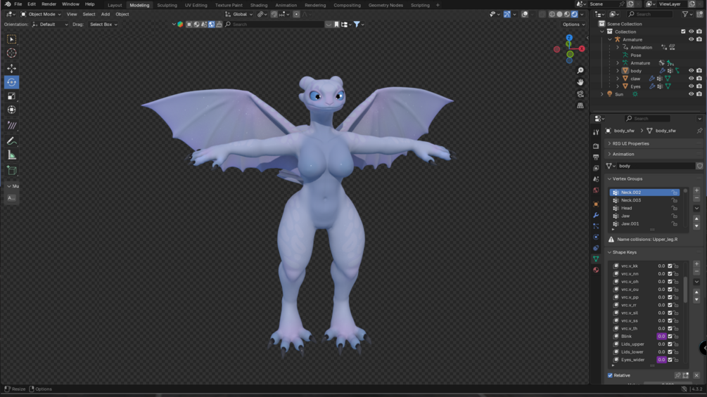
Task: Choose the Measure tool
Action: (x=12, y=155)
